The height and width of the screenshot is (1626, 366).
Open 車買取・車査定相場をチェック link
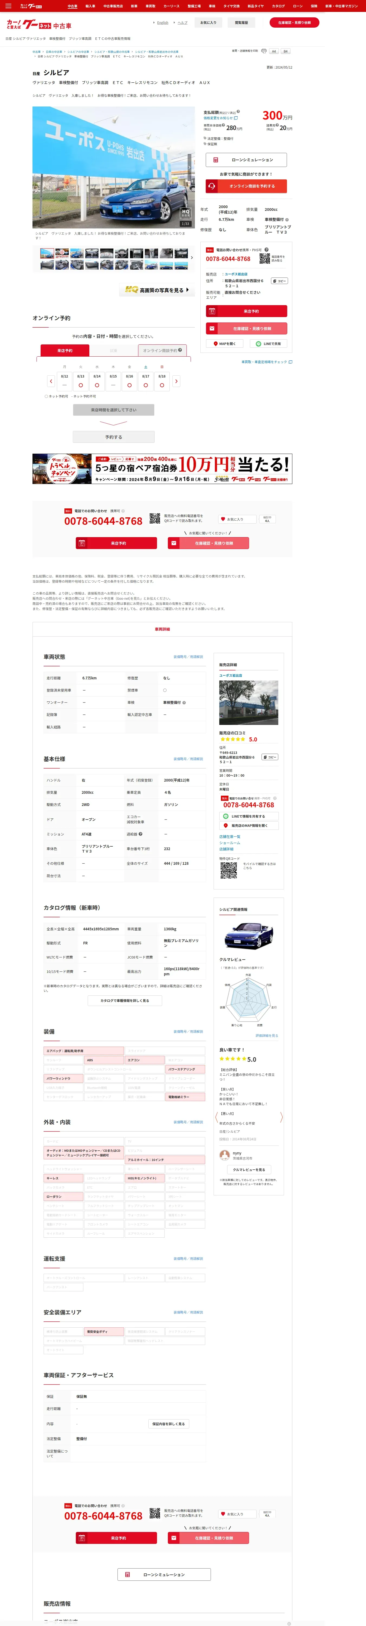click(266, 362)
